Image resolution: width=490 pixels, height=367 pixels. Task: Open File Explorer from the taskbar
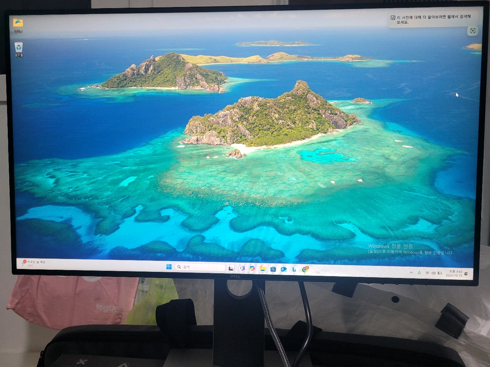263,269
